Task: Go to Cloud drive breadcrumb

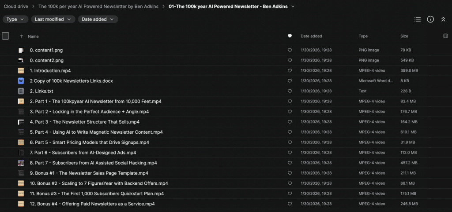Action: pyautogui.click(x=16, y=7)
